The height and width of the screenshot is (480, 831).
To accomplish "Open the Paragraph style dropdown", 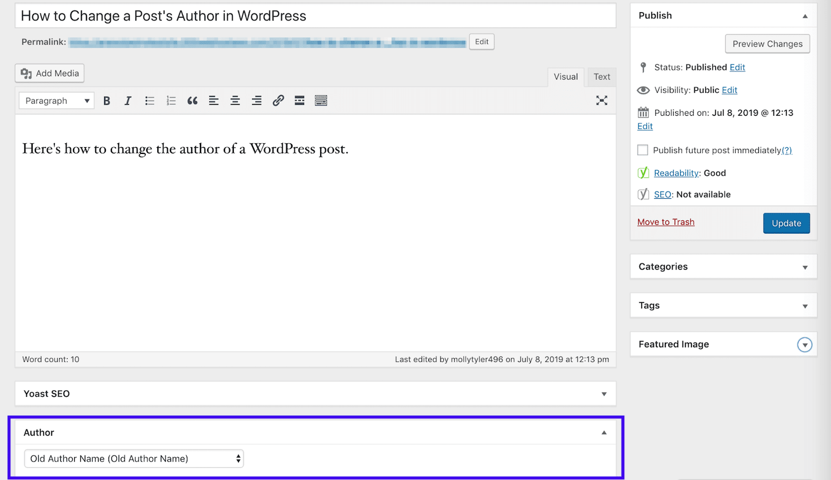I will (x=56, y=100).
